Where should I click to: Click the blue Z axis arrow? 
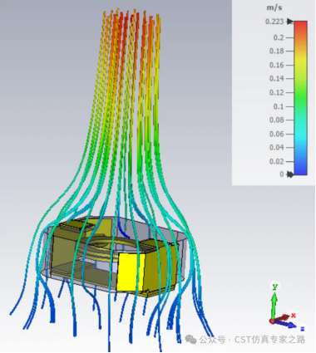[x=287, y=324]
